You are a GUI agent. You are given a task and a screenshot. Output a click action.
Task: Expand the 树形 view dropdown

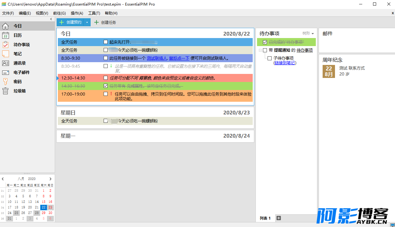308,33
